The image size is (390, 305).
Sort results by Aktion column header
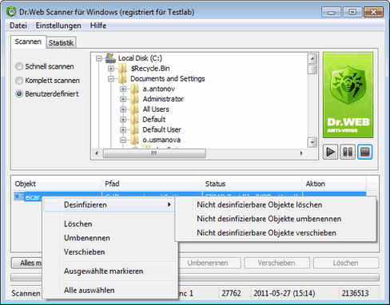tap(334, 184)
